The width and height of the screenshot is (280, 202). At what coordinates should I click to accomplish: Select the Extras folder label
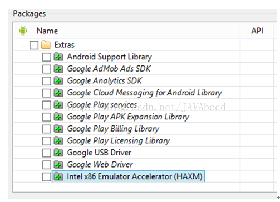point(64,45)
